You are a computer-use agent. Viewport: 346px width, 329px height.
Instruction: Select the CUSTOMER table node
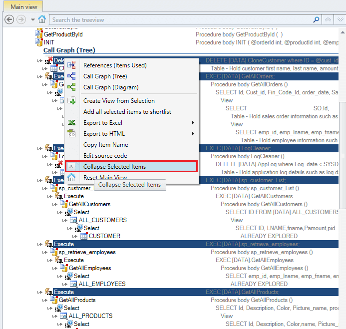(104, 236)
